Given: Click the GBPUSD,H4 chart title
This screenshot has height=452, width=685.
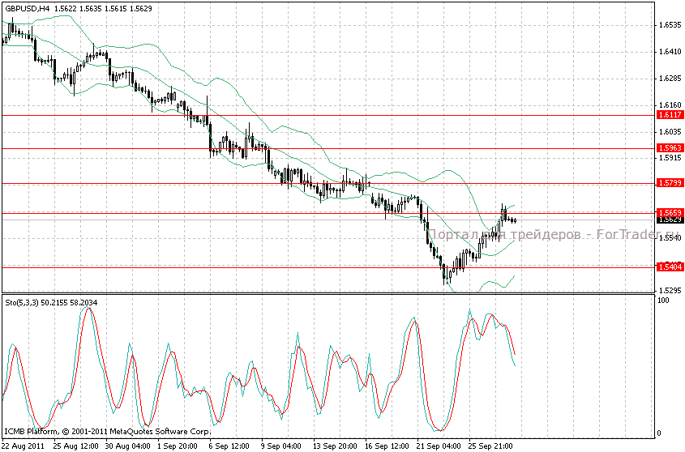Looking at the screenshot, I should tap(26, 7).
